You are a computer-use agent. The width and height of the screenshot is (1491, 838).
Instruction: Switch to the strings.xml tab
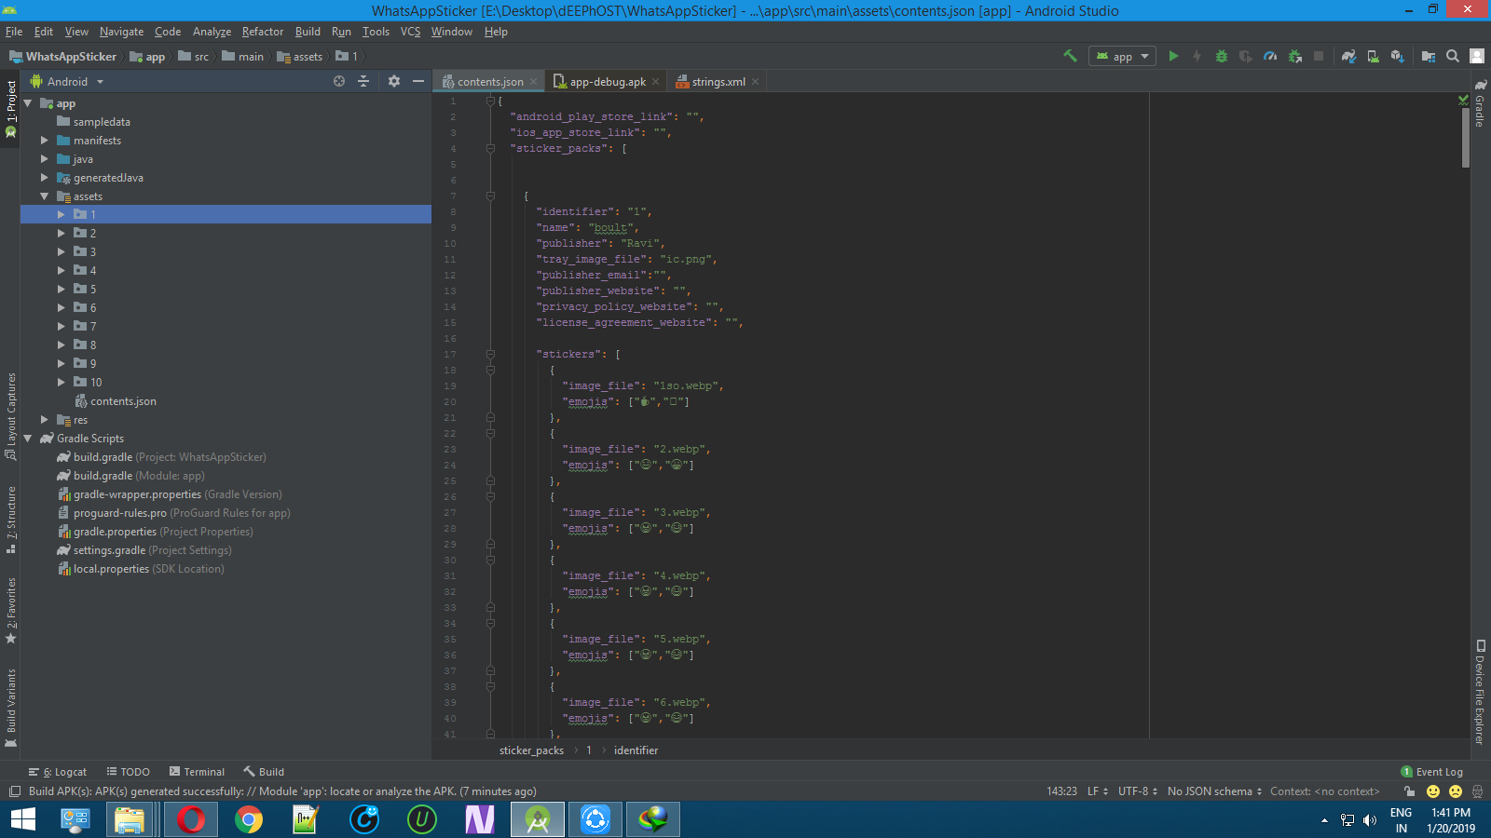[x=717, y=82]
